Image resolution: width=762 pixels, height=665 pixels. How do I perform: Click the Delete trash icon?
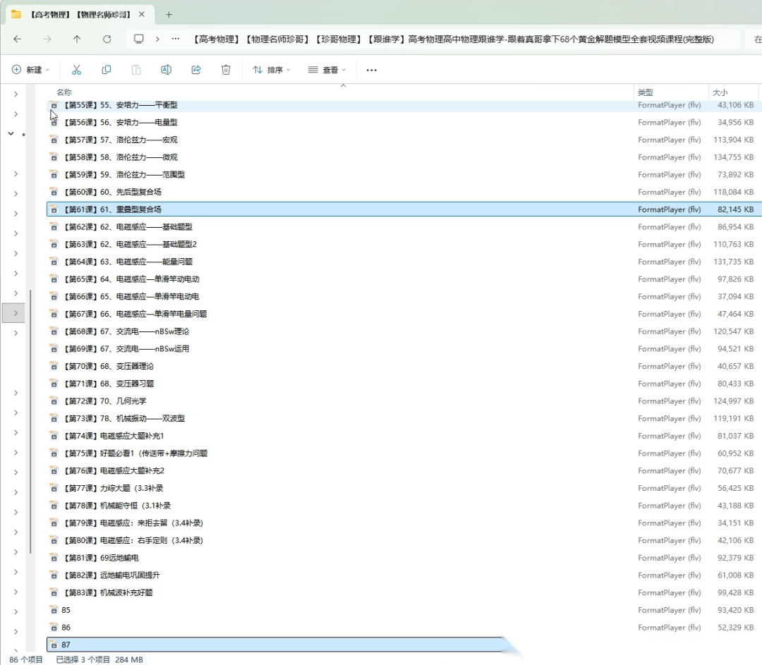point(226,70)
